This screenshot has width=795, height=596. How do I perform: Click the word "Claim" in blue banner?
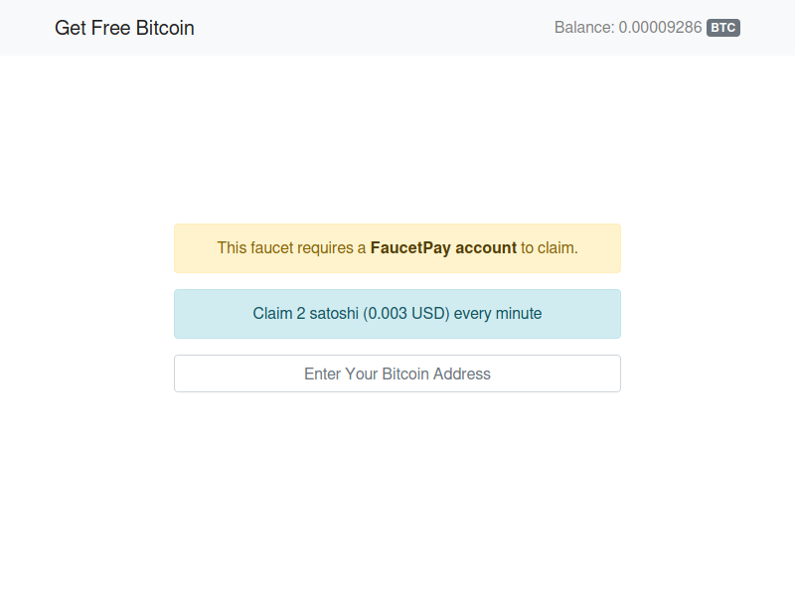click(x=272, y=314)
